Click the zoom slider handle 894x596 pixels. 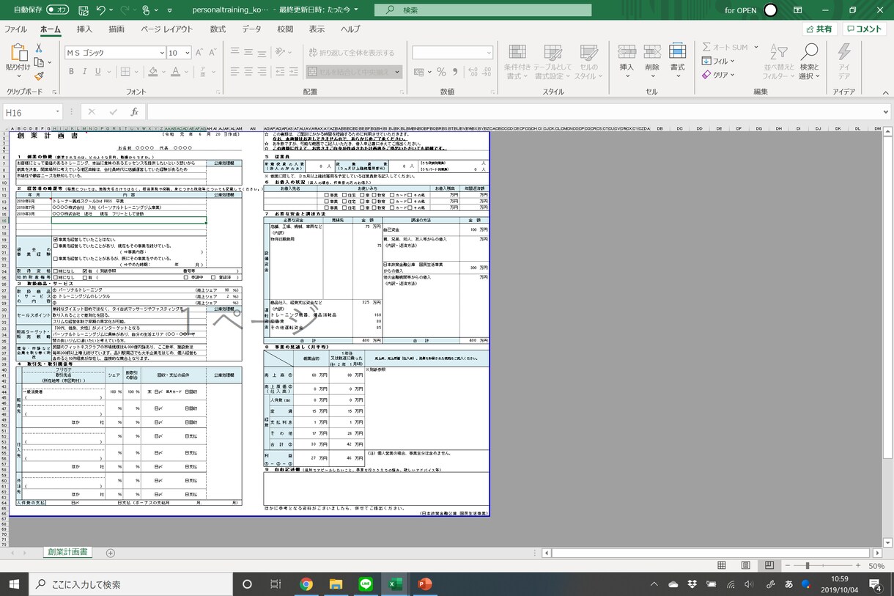(x=808, y=566)
